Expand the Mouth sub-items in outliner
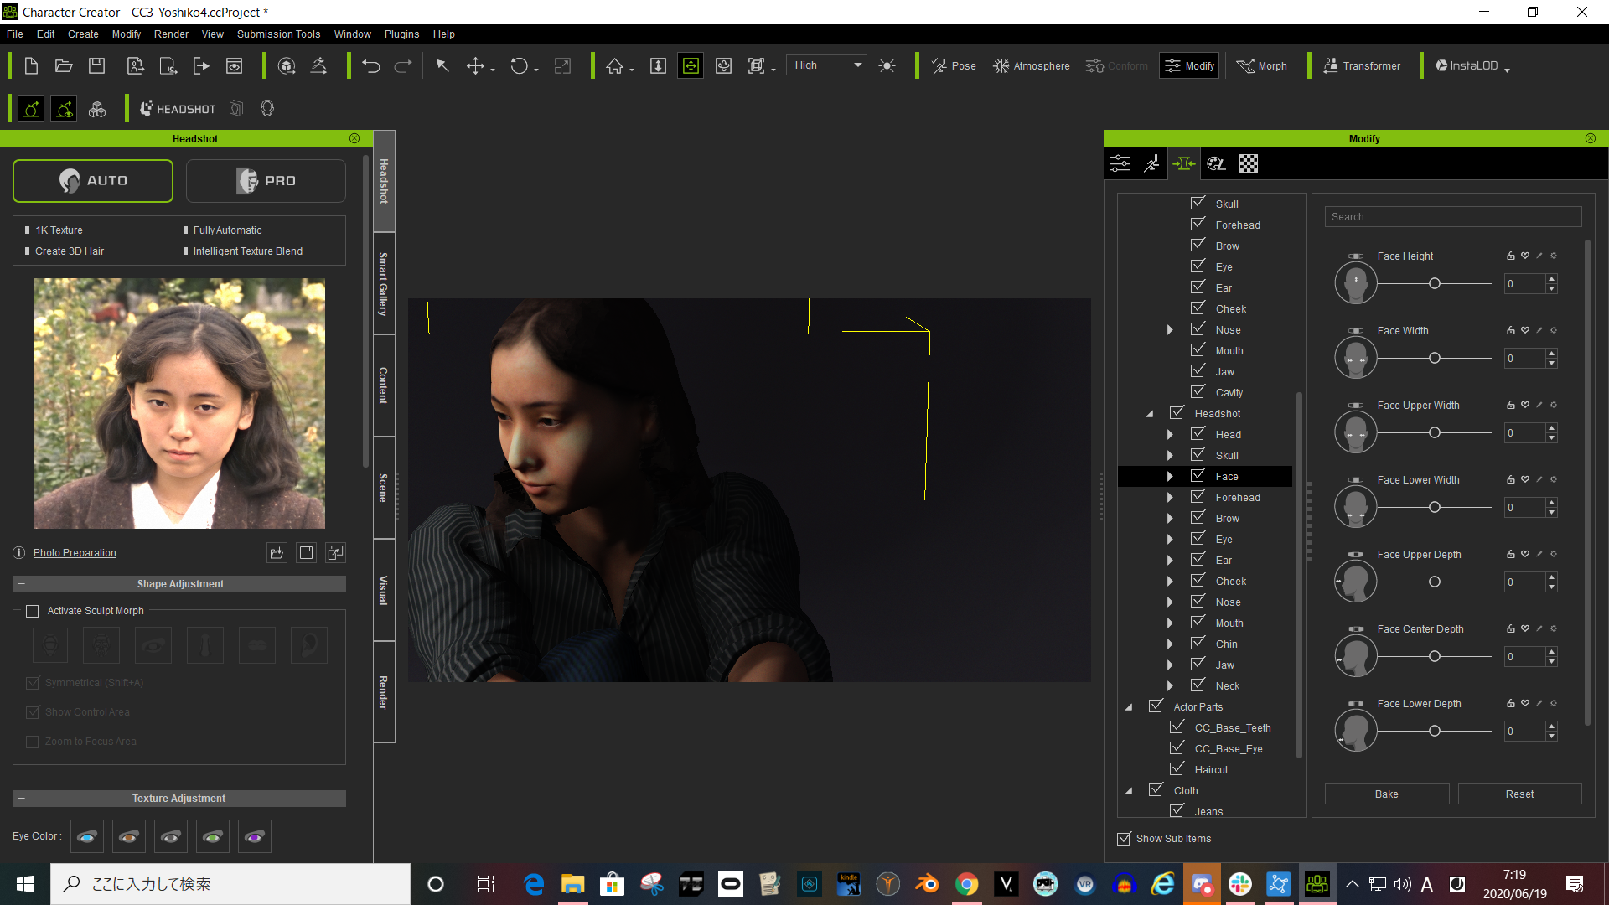Image resolution: width=1609 pixels, height=905 pixels. (1170, 622)
